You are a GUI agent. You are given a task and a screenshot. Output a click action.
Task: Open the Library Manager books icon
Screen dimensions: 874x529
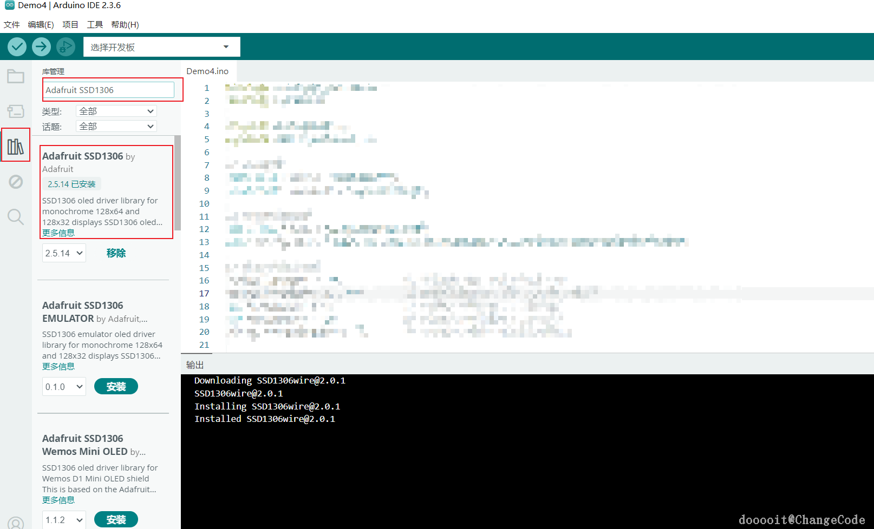(x=16, y=146)
